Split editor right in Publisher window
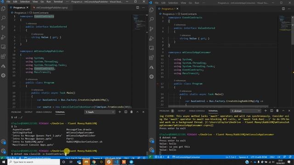This screenshot has width=294, height=165. (x=138, y=7)
